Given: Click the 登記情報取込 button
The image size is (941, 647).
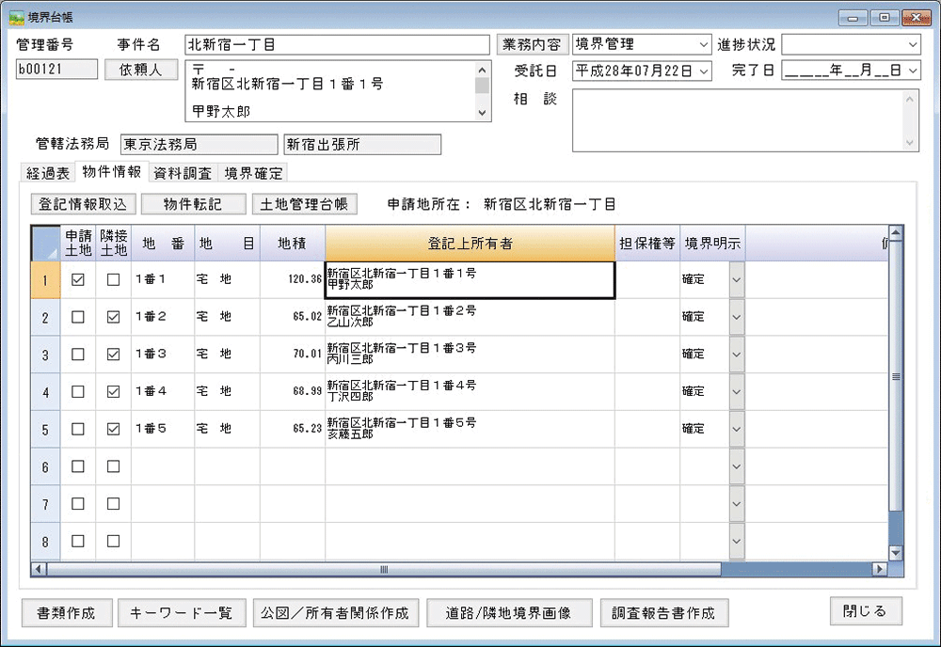Looking at the screenshot, I should point(83,204).
